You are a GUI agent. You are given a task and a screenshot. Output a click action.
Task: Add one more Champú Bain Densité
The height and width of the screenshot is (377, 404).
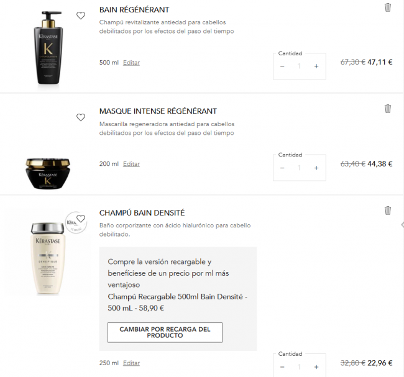pos(316,367)
